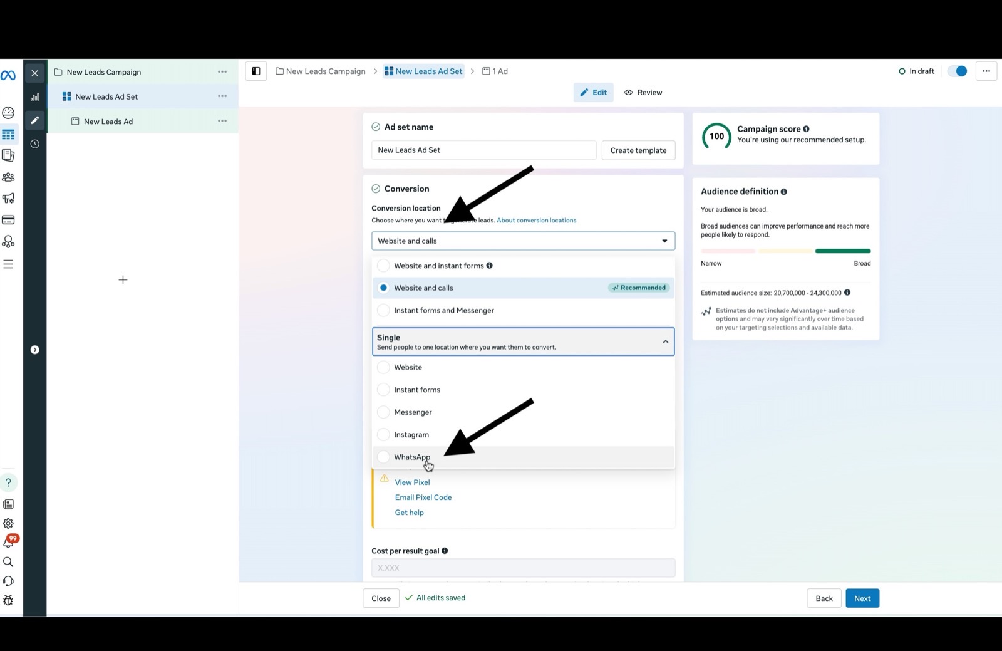Screen dimensions: 1002x651
Task: Open options for New Leads Ad Set row
Action: (x=222, y=96)
